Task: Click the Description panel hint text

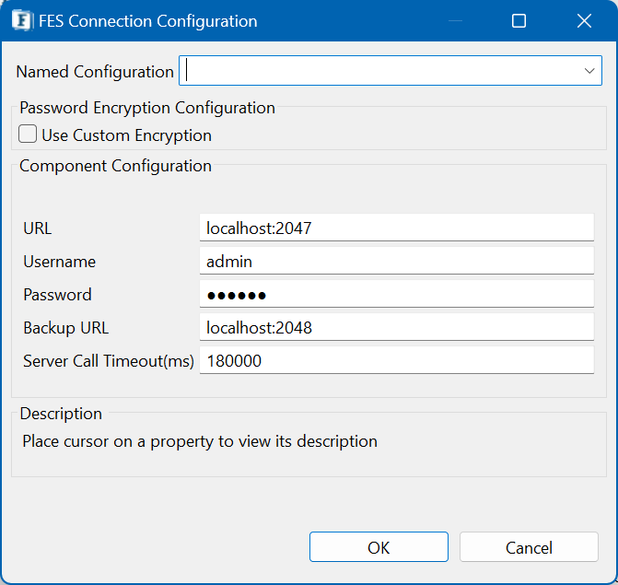Action: tap(200, 441)
